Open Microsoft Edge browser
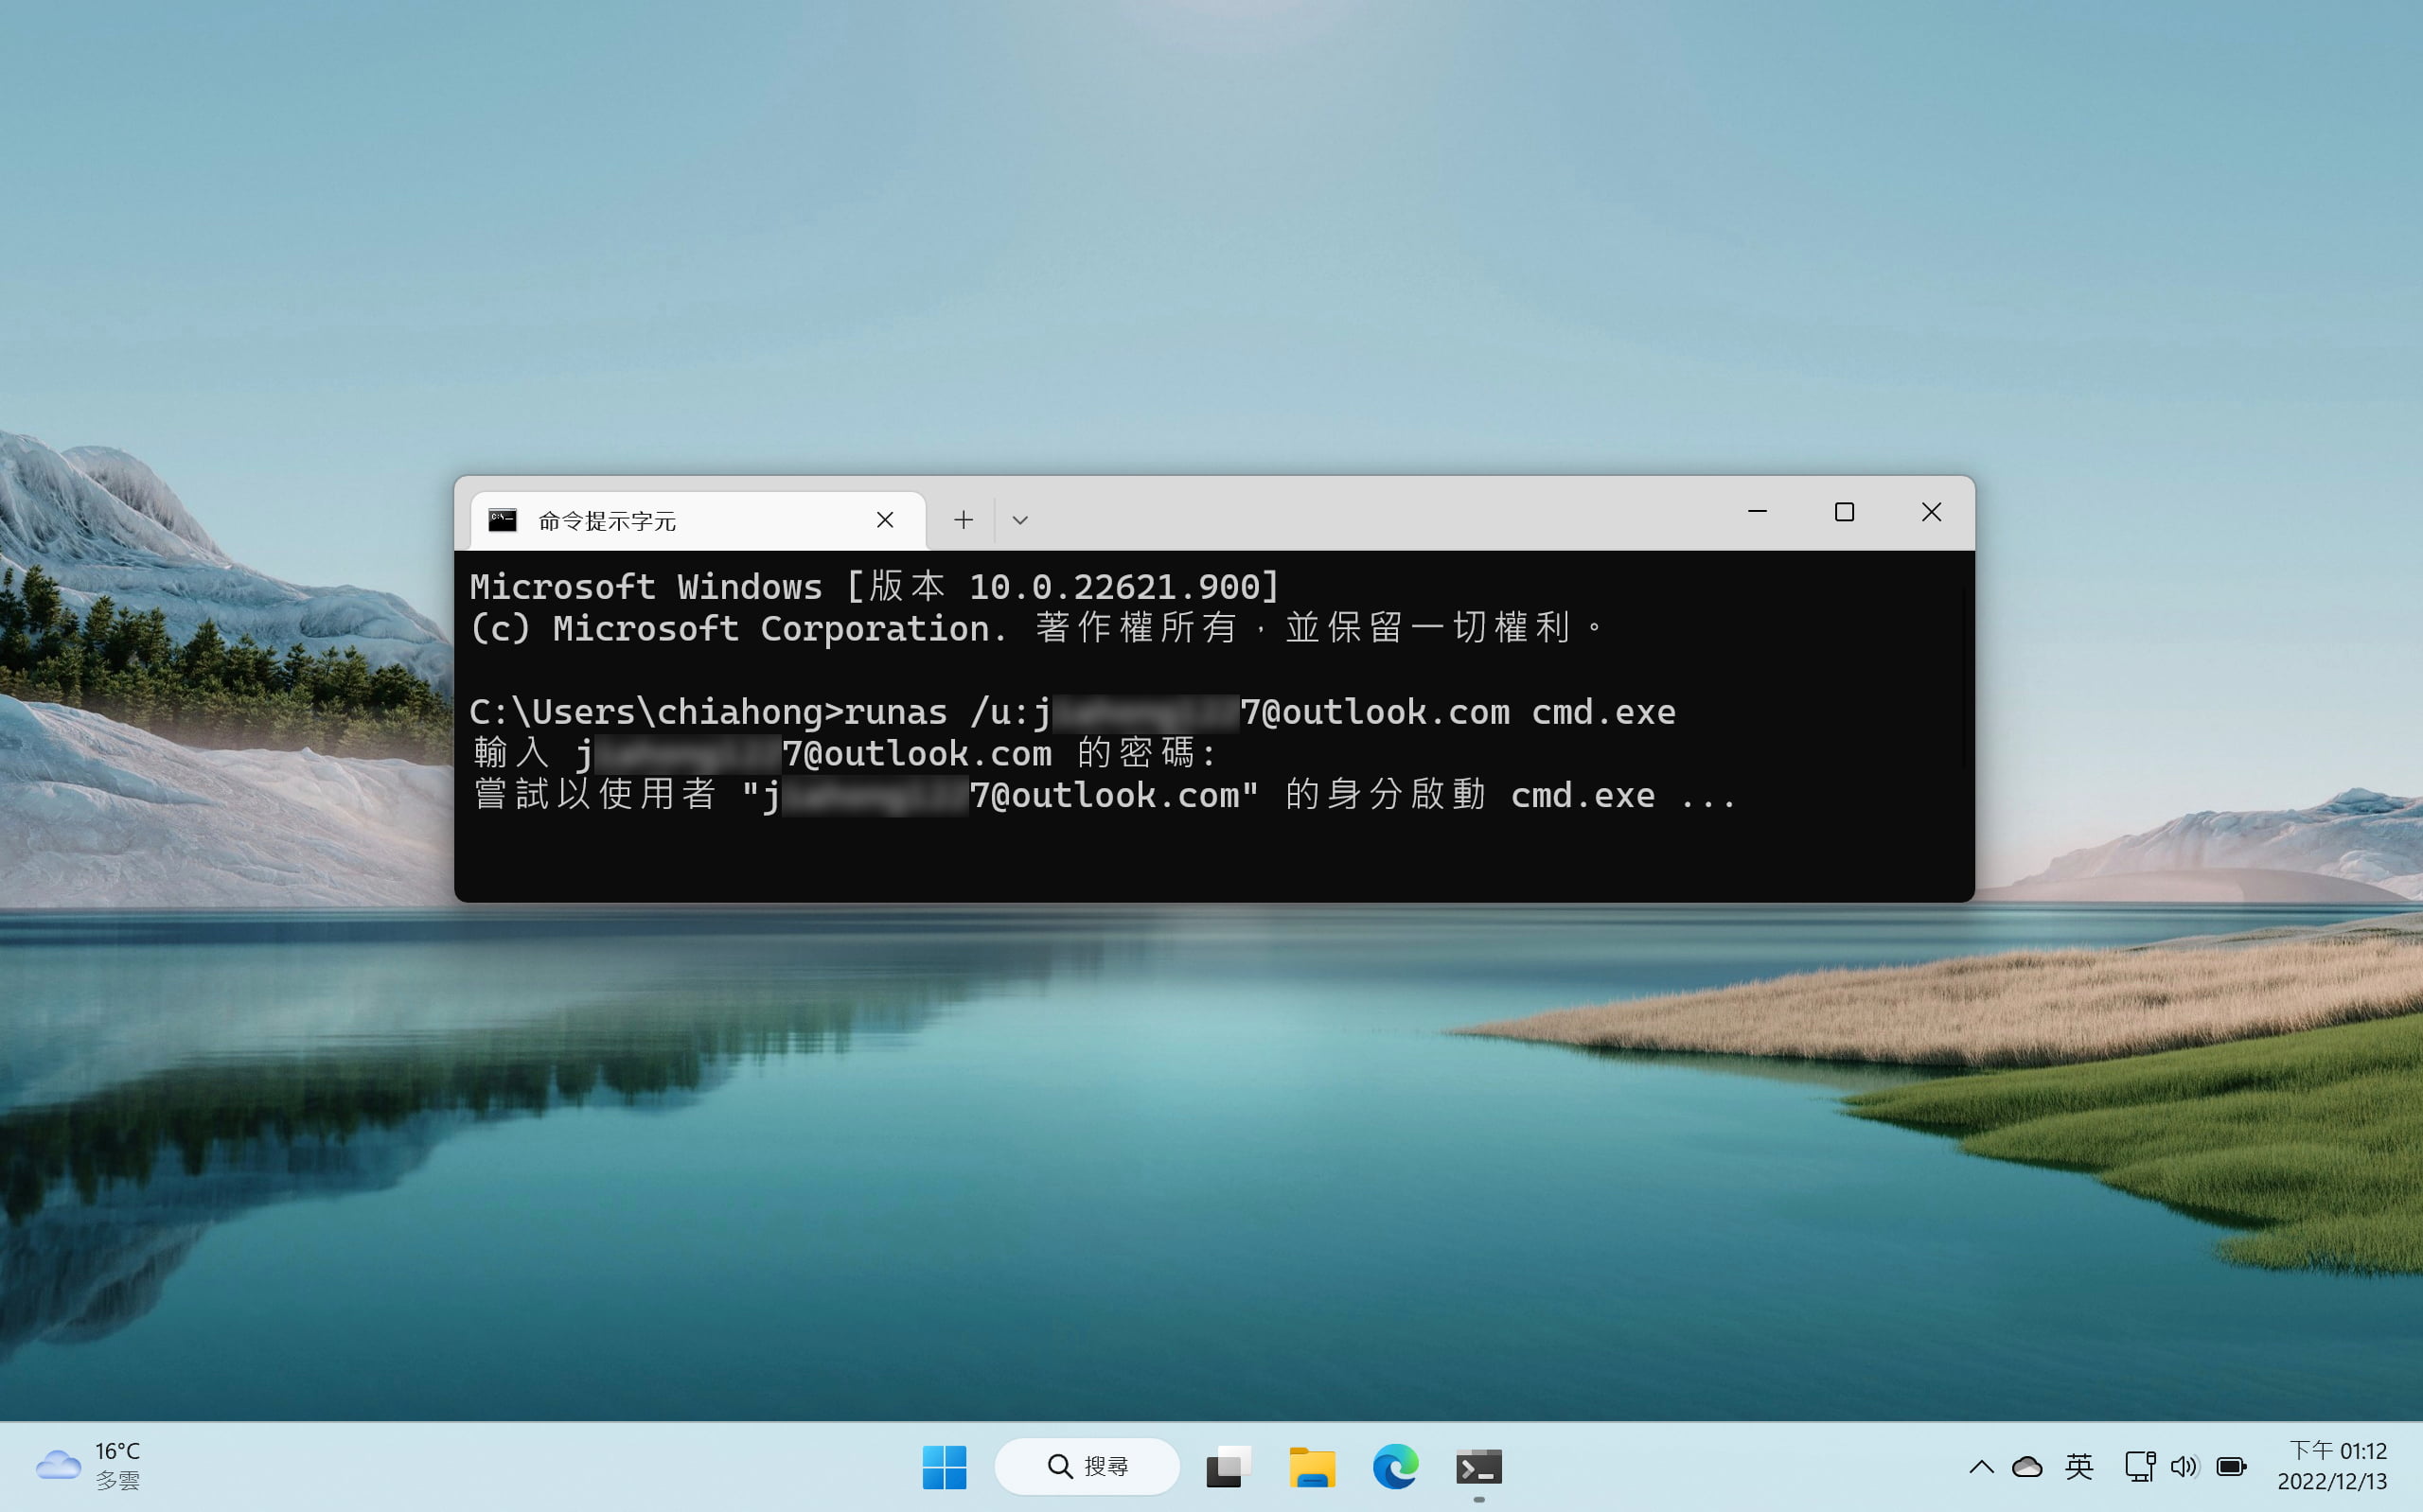 [1395, 1466]
